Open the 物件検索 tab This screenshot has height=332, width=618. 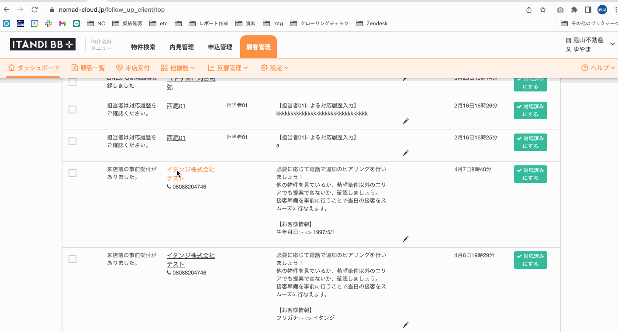(143, 47)
